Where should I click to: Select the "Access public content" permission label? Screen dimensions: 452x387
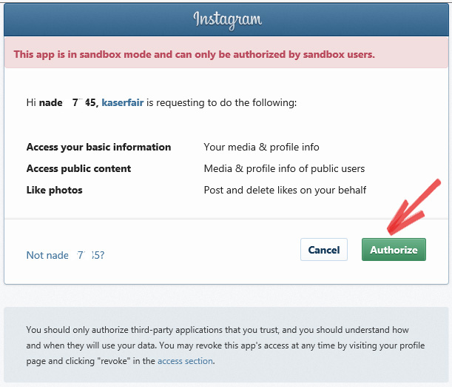(x=78, y=168)
